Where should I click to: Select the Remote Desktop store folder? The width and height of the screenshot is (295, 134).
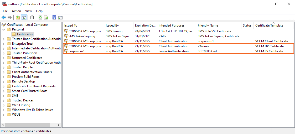(x=23, y=81)
